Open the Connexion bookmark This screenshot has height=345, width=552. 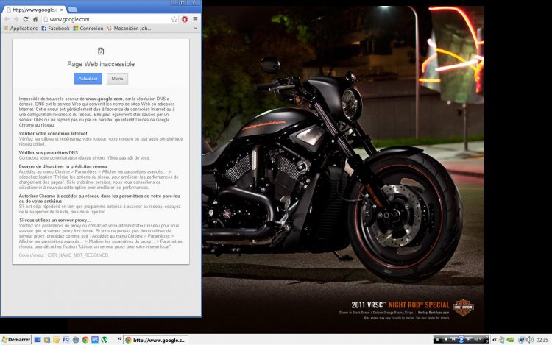coord(88,29)
